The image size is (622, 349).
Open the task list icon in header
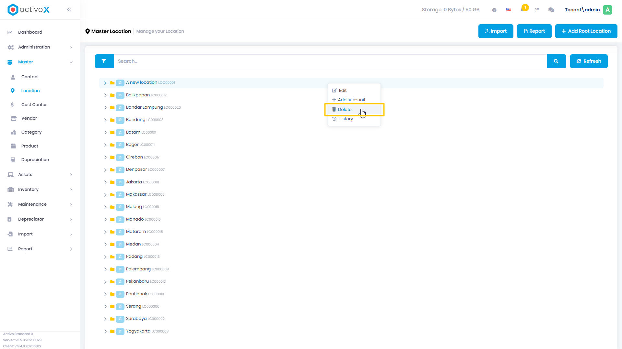click(537, 10)
